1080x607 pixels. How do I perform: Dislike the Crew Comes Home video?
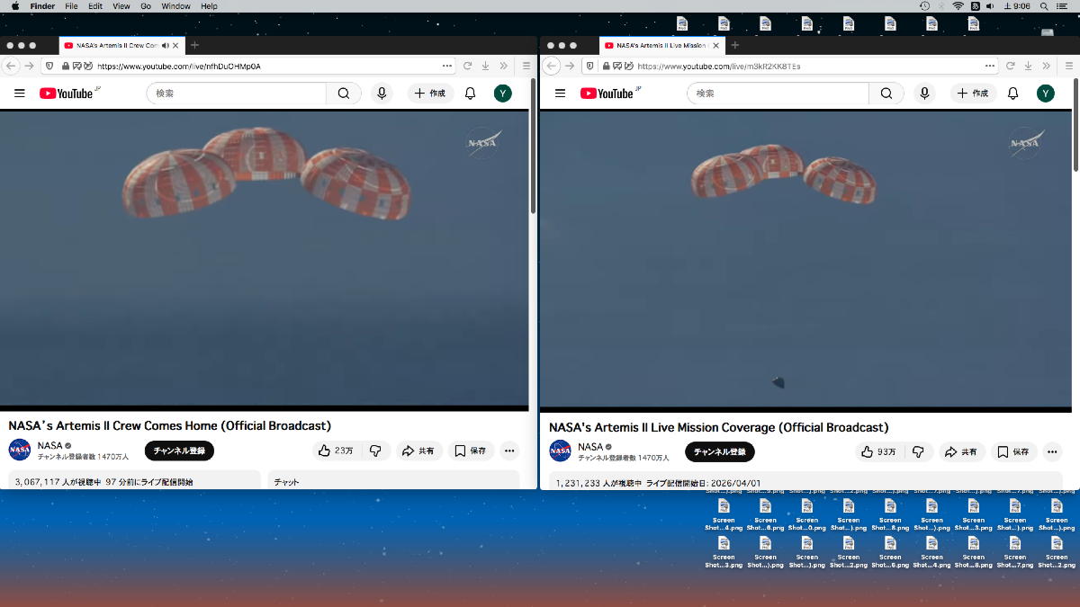pyautogui.click(x=376, y=451)
